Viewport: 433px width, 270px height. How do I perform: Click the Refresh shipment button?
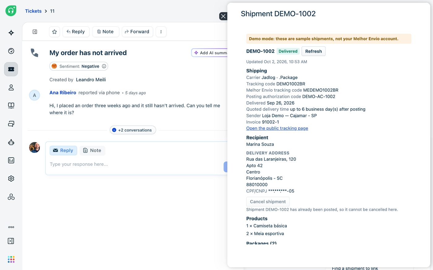coord(313,51)
